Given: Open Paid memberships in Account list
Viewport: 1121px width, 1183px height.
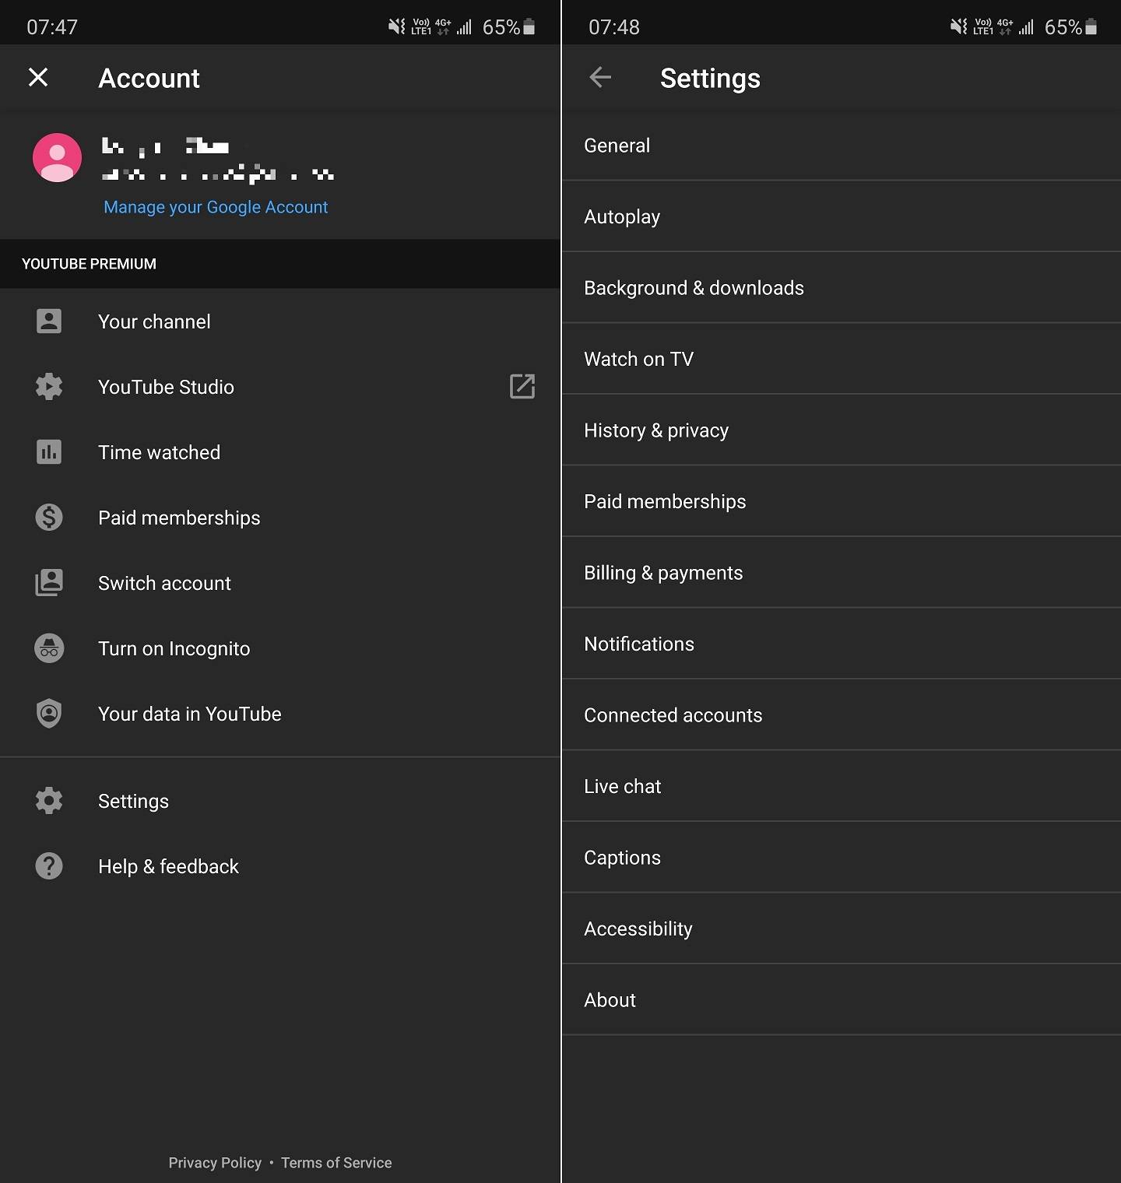Looking at the screenshot, I should click(x=280, y=518).
